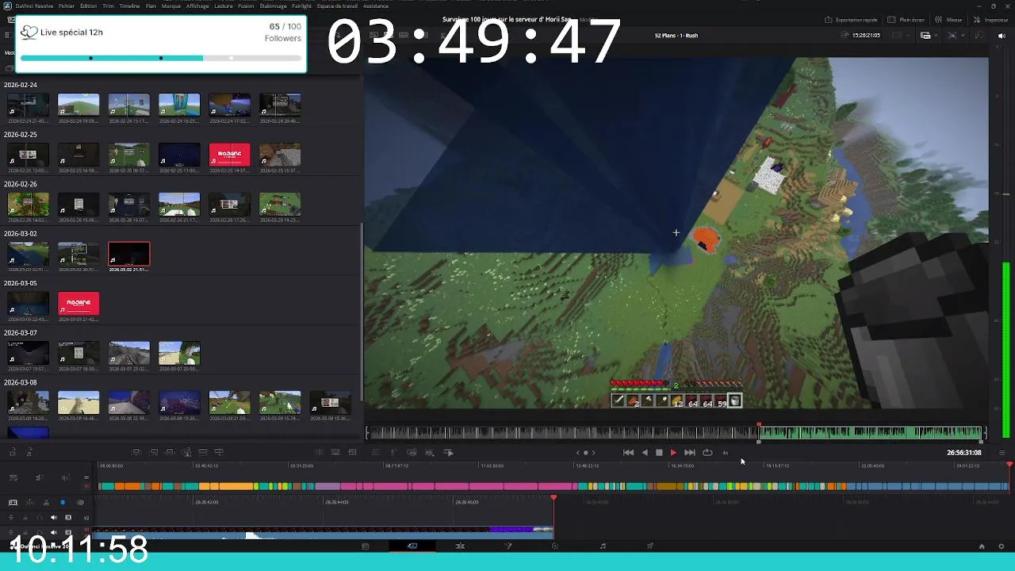Open the Affichage menu
Image resolution: width=1015 pixels, height=571 pixels.
coord(197,6)
